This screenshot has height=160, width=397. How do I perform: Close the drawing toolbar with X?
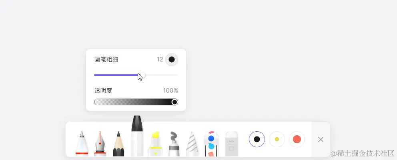tap(321, 139)
